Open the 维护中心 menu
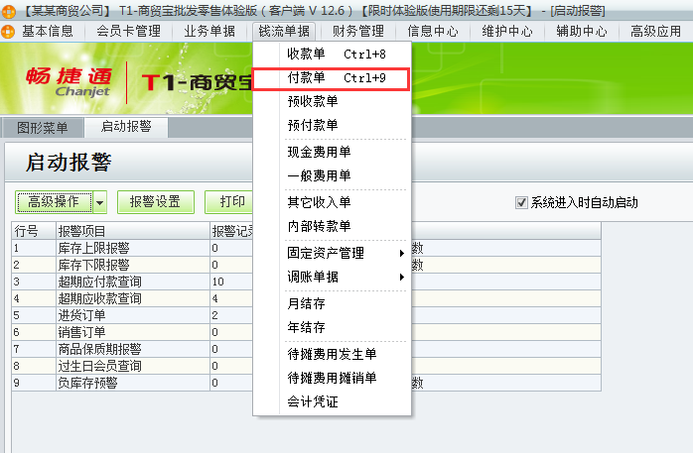Viewport: 693px width, 453px height. [507, 32]
